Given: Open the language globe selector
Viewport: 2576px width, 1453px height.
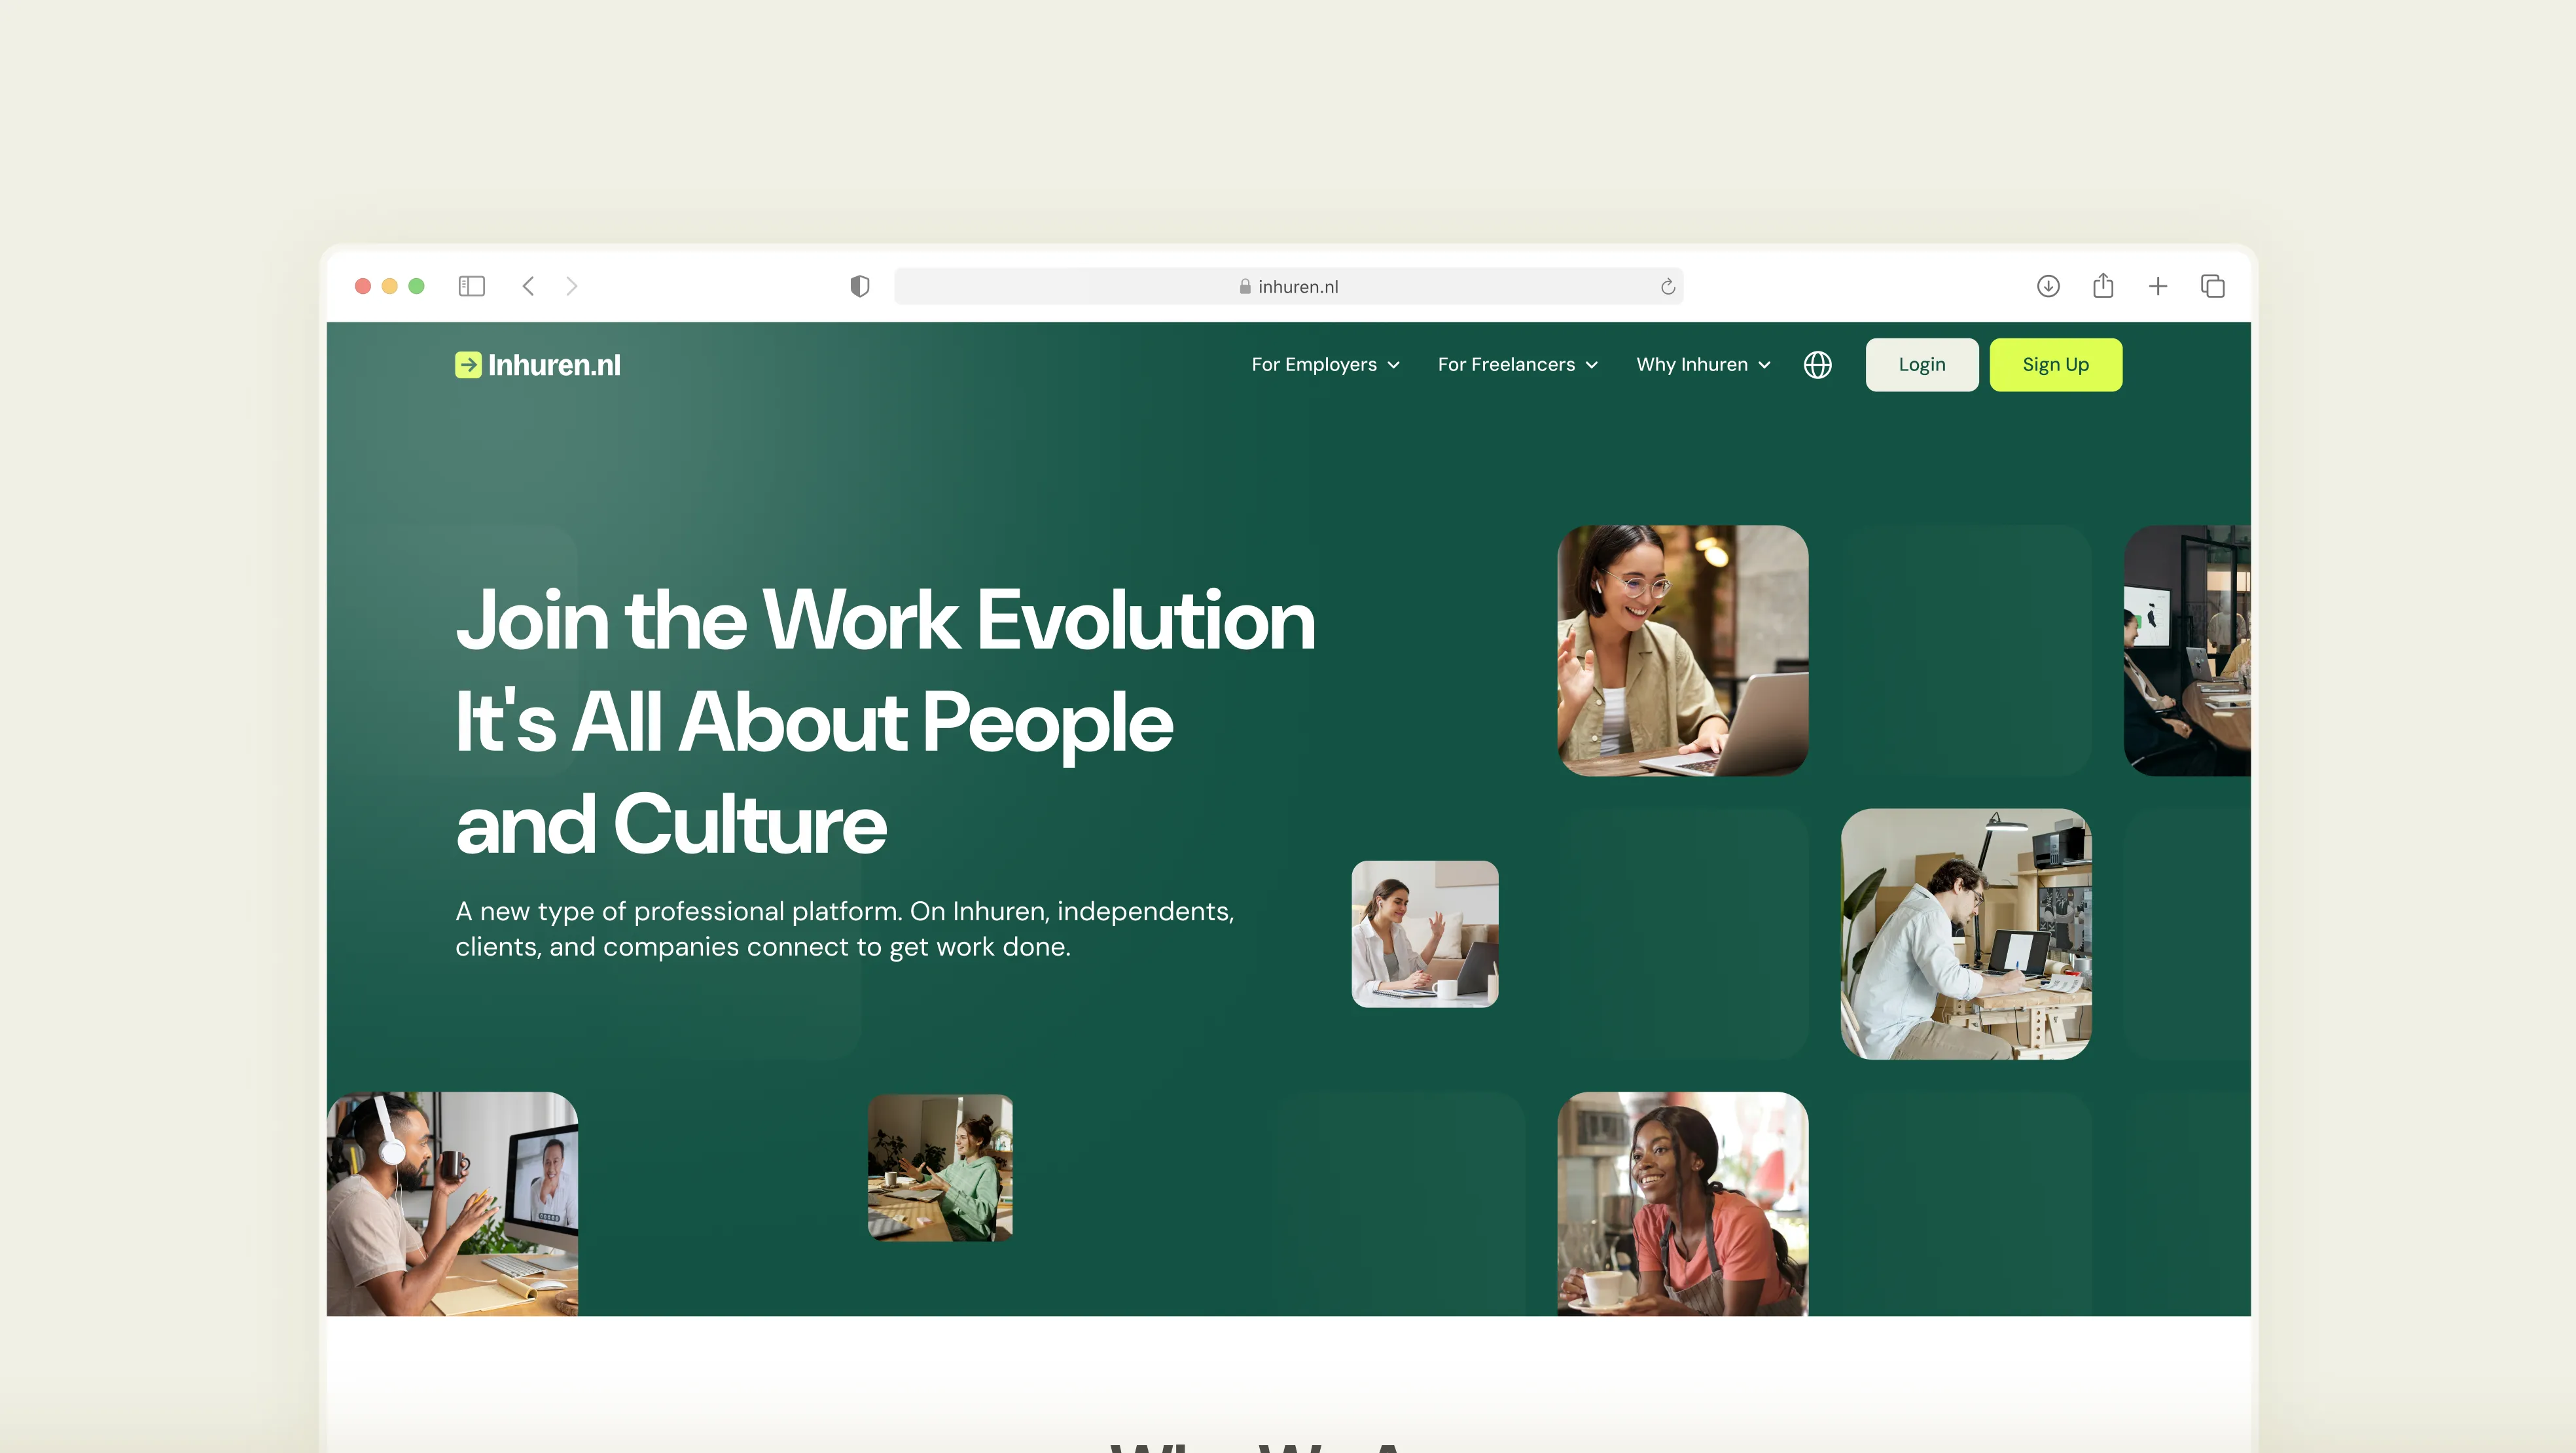Looking at the screenshot, I should pyautogui.click(x=1817, y=365).
